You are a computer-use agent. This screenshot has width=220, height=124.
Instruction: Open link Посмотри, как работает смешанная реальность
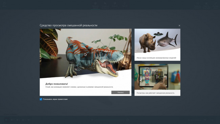pos(155,93)
